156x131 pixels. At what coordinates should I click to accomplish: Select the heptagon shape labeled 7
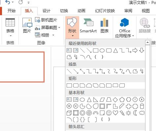coord(135,100)
